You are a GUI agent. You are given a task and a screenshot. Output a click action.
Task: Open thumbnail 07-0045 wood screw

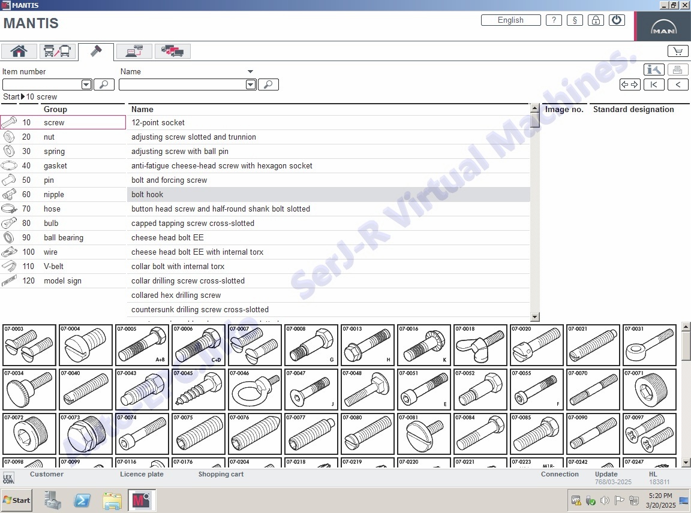pyautogui.click(x=199, y=390)
